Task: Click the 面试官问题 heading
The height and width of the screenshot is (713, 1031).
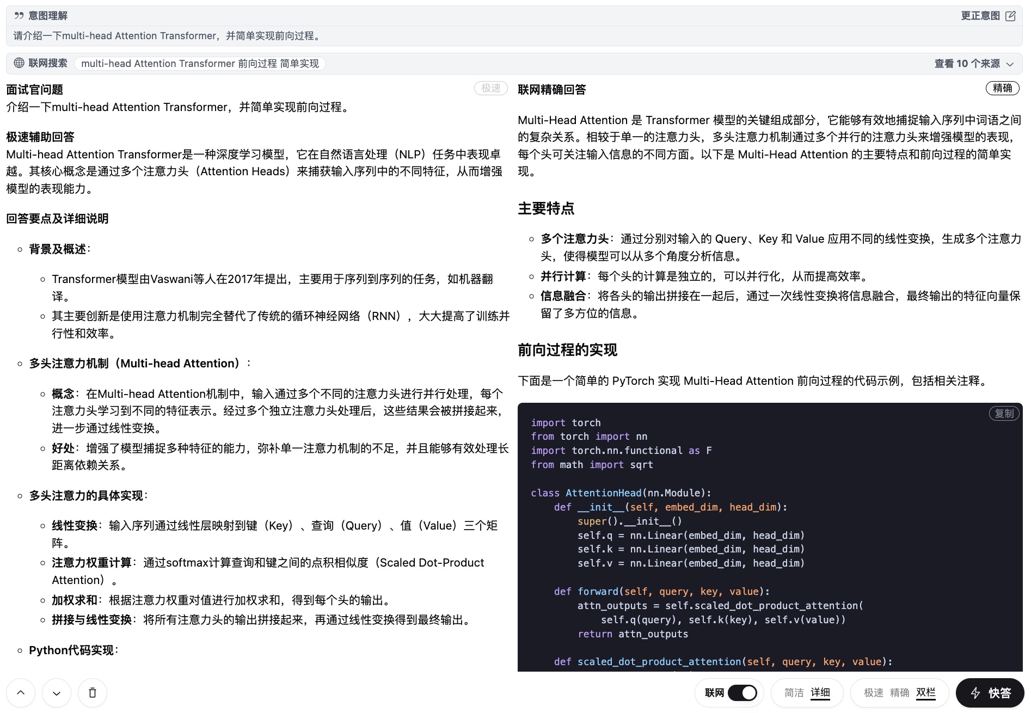Action: (34, 89)
